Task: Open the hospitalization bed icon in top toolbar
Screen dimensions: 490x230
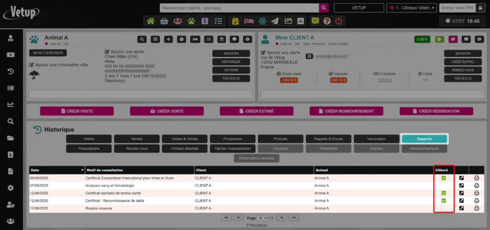Action: click(x=249, y=21)
